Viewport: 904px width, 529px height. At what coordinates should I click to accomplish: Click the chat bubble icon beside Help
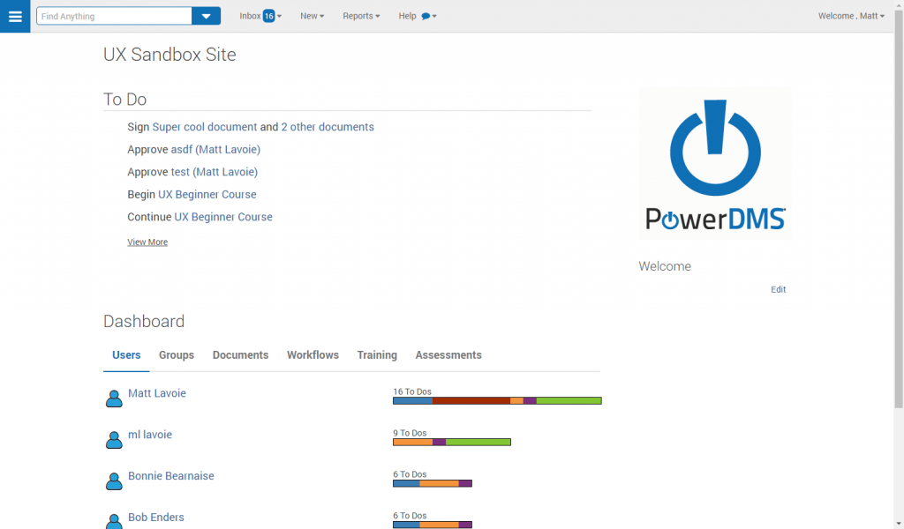point(426,16)
